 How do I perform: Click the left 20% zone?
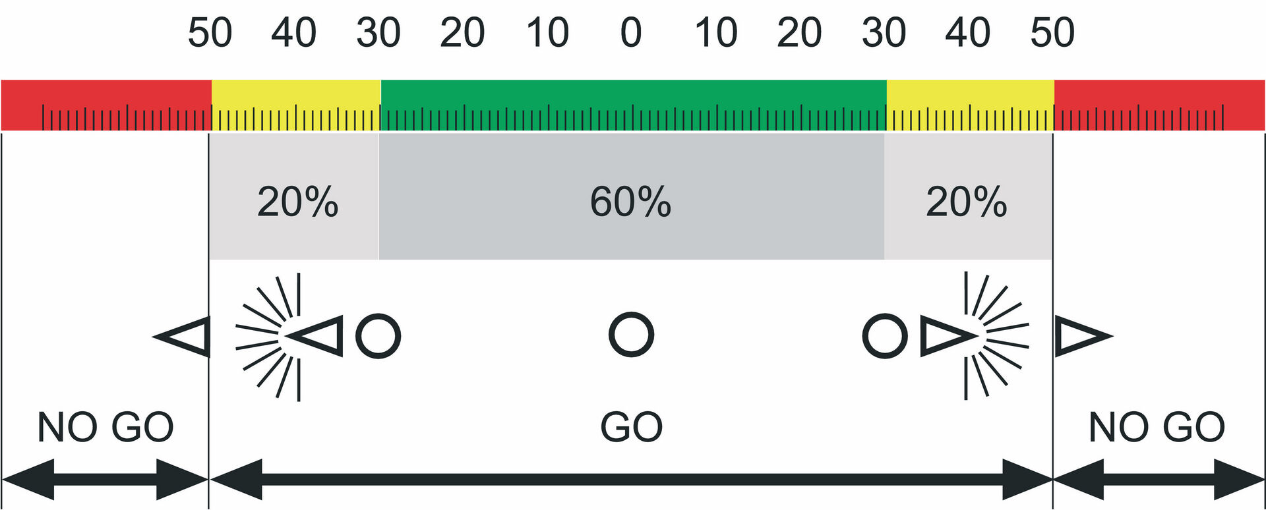tap(294, 196)
